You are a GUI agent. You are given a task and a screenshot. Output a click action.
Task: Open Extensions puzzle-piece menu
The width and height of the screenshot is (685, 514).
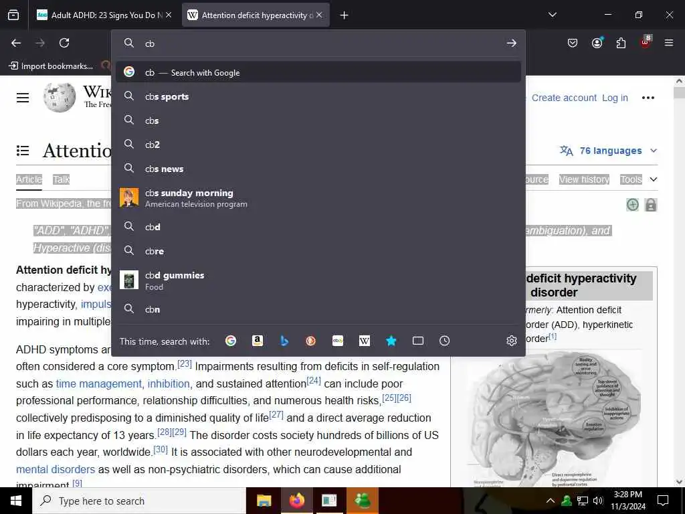click(621, 43)
